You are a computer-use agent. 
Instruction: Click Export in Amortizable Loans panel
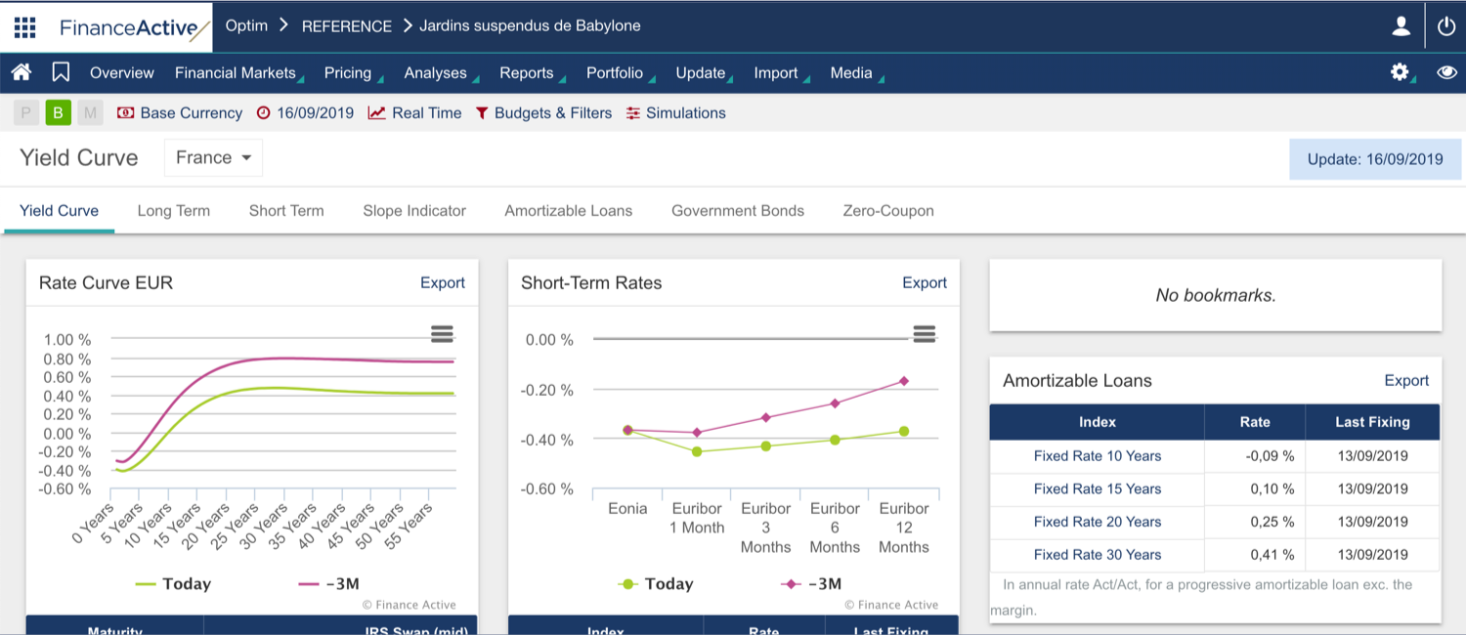coord(1406,380)
